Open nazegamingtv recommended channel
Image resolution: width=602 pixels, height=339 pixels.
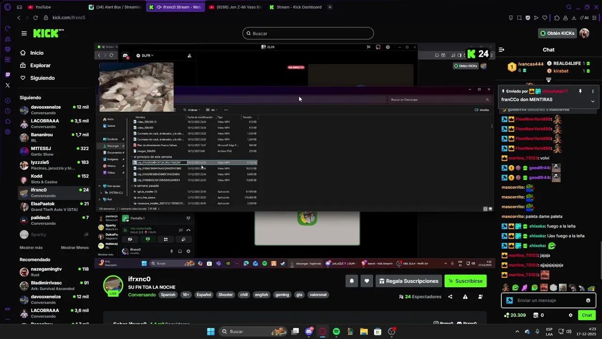54,272
